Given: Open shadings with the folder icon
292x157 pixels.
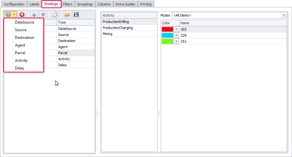Looking at the screenshot, I should click(x=67, y=14).
